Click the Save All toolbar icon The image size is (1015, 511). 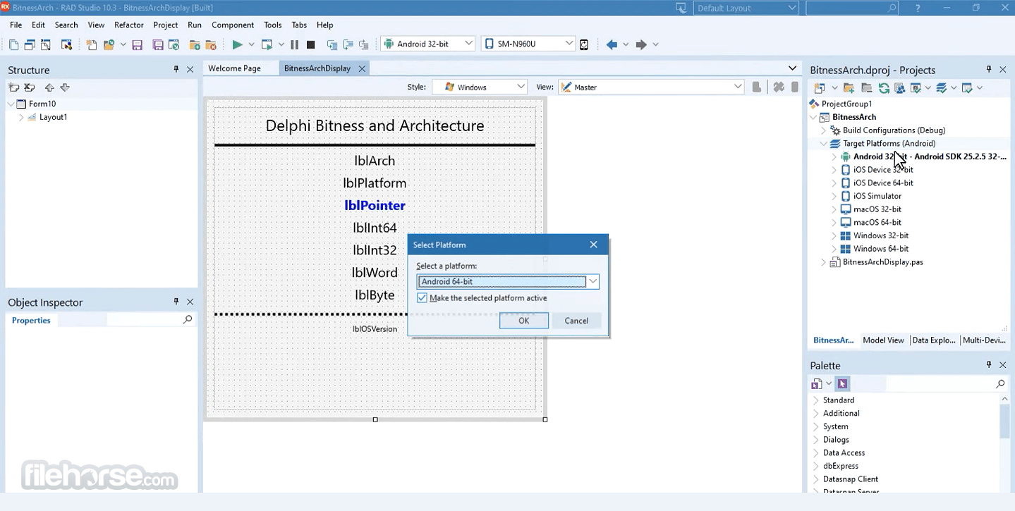(x=157, y=44)
